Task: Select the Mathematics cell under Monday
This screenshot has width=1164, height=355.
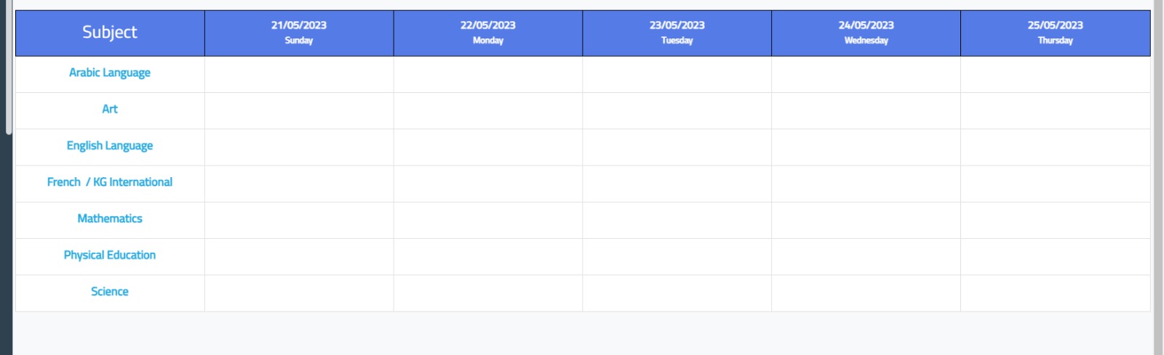Action: point(488,220)
